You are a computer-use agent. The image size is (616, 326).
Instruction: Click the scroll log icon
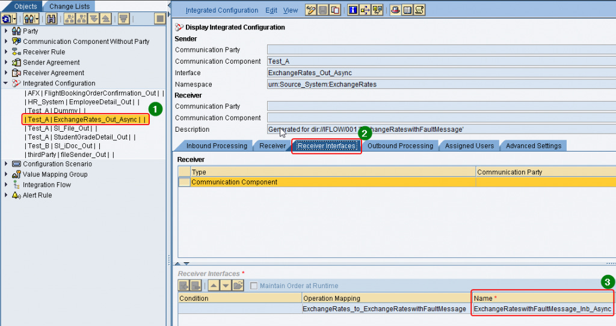coord(419,10)
